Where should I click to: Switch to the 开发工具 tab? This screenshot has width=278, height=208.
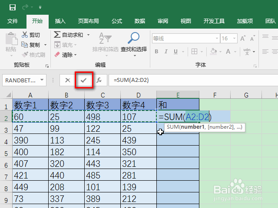coord(214,21)
